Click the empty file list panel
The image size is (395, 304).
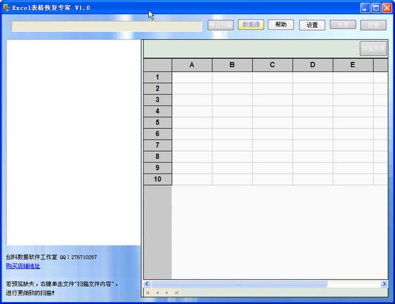[73, 142]
